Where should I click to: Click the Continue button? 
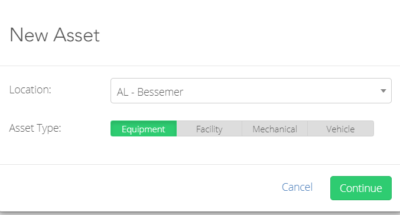pos(361,188)
